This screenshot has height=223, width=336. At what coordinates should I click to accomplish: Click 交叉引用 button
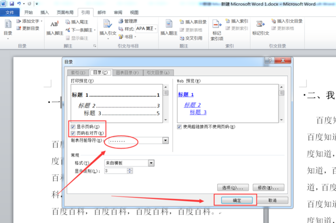click(191, 38)
